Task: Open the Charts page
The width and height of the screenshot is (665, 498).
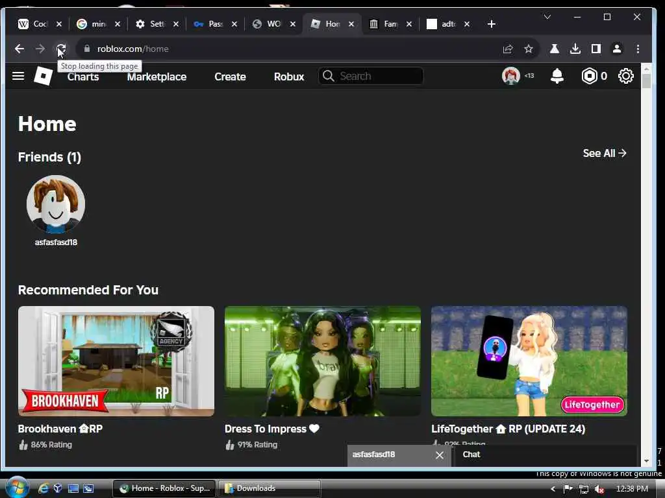Action: click(x=83, y=77)
